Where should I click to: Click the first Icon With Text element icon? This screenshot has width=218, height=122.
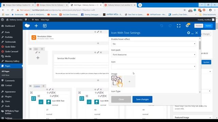coord(48,102)
